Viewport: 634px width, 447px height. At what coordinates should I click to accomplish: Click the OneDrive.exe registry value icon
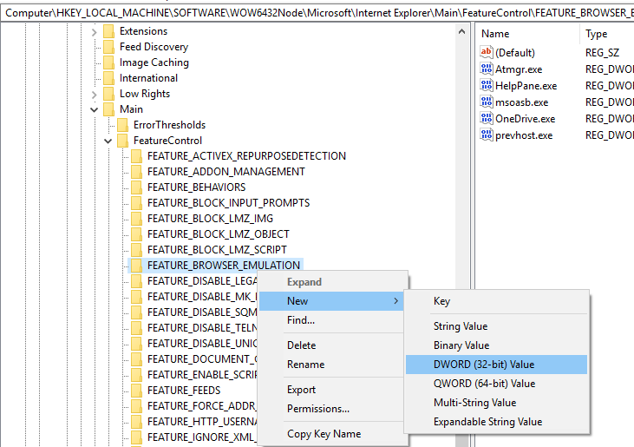[x=486, y=119]
